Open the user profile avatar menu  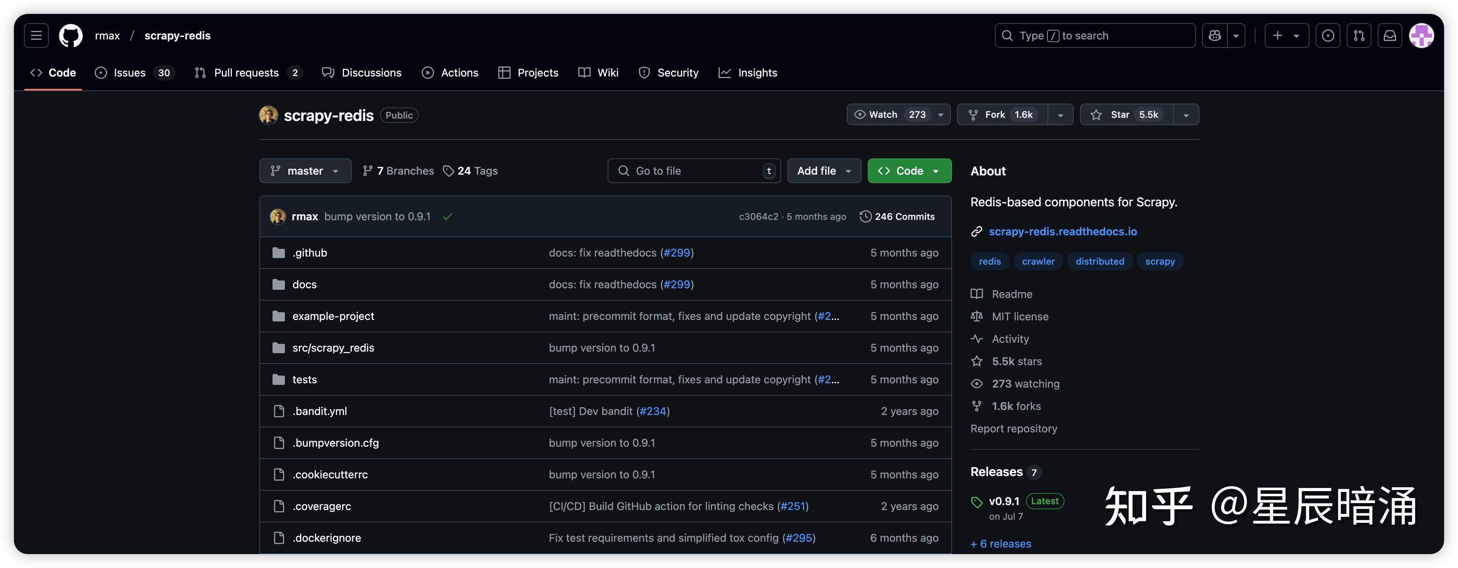coord(1421,36)
